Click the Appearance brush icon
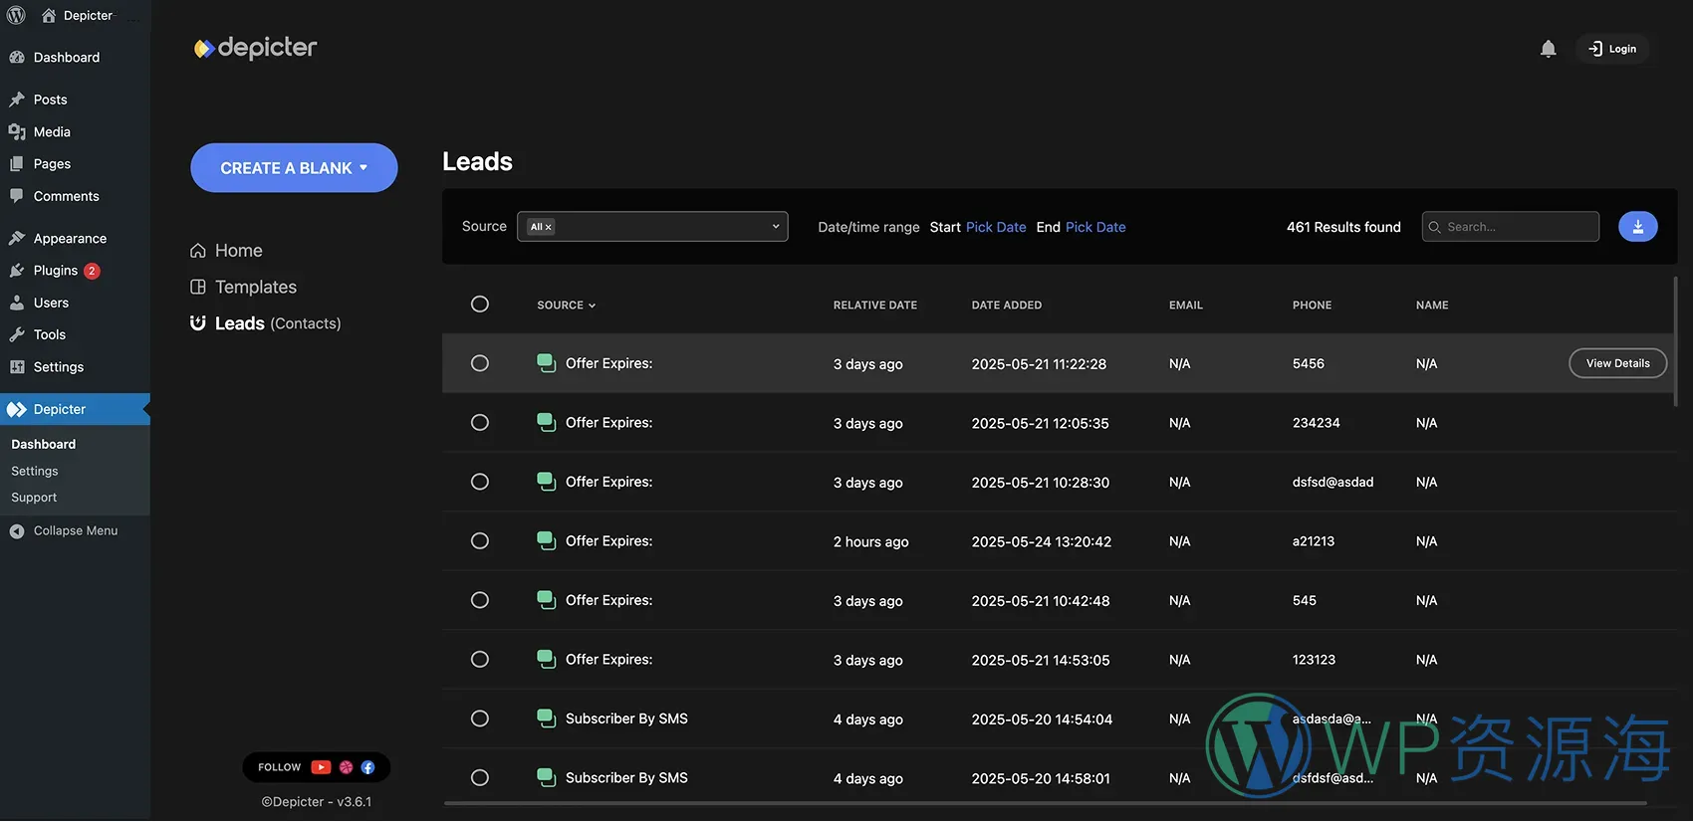The width and height of the screenshot is (1693, 822). coord(17,238)
